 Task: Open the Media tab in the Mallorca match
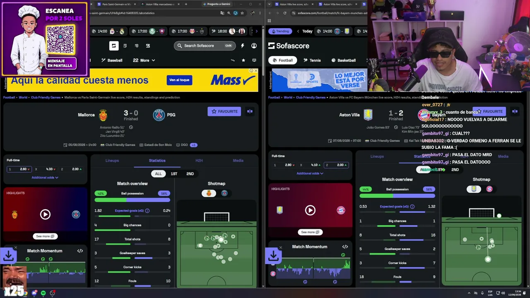point(238,161)
